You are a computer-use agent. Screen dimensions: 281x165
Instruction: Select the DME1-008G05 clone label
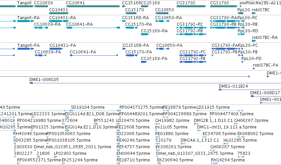(x=44, y=80)
